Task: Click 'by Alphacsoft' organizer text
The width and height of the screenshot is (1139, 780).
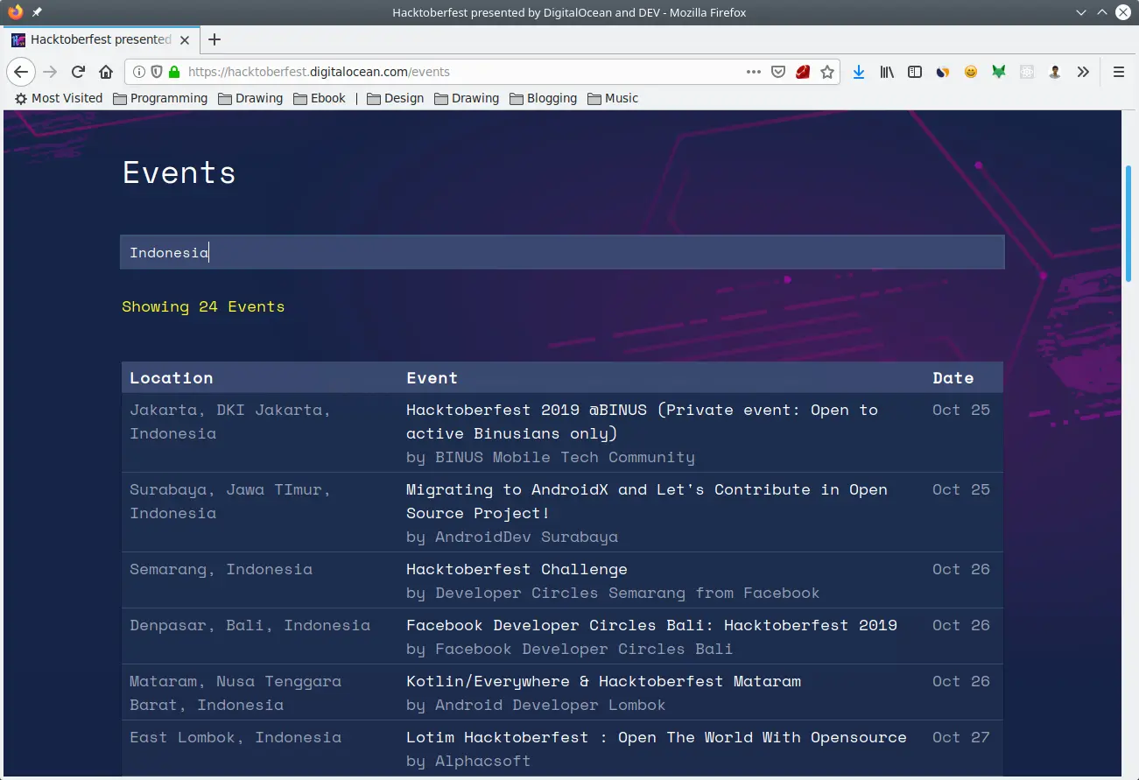Action: [x=468, y=761]
